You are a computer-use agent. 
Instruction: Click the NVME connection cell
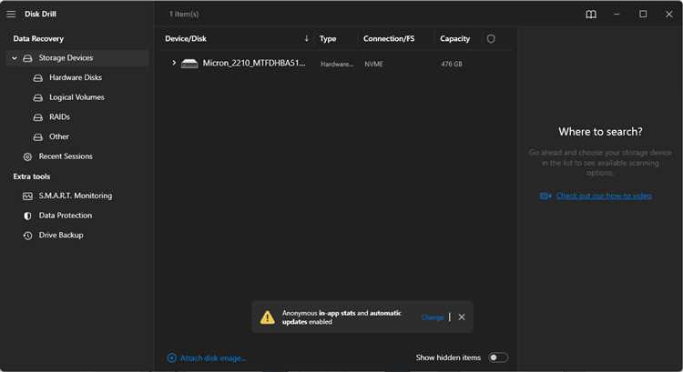tap(373, 64)
